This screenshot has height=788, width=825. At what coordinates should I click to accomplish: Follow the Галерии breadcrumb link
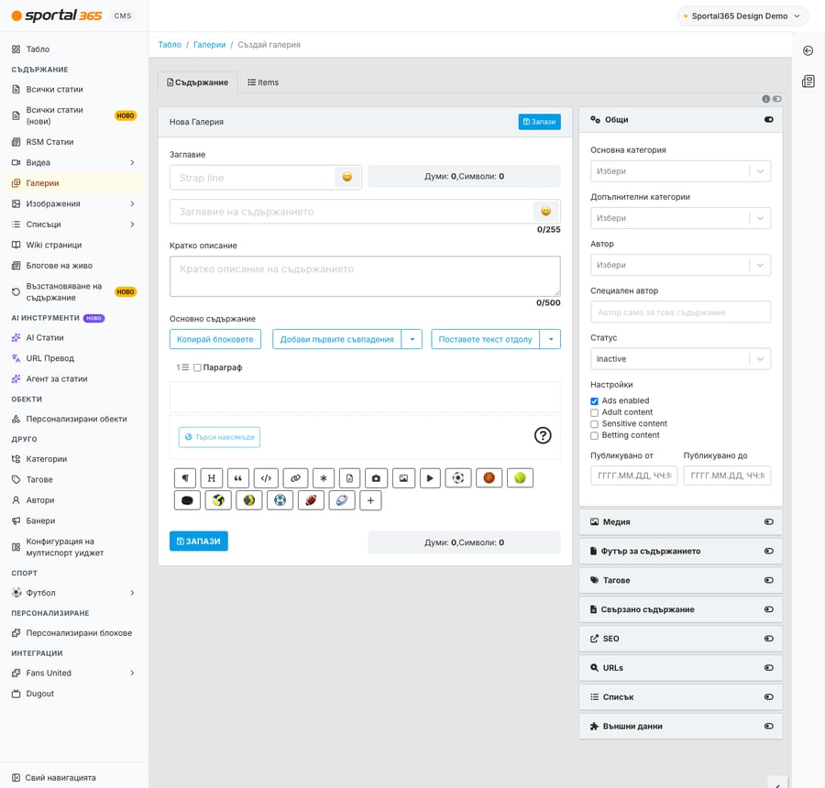click(209, 45)
